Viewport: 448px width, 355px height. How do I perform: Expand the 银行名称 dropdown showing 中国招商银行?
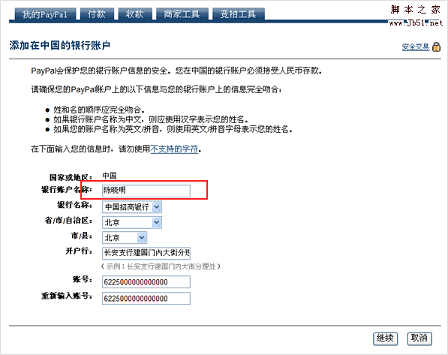[x=132, y=207]
